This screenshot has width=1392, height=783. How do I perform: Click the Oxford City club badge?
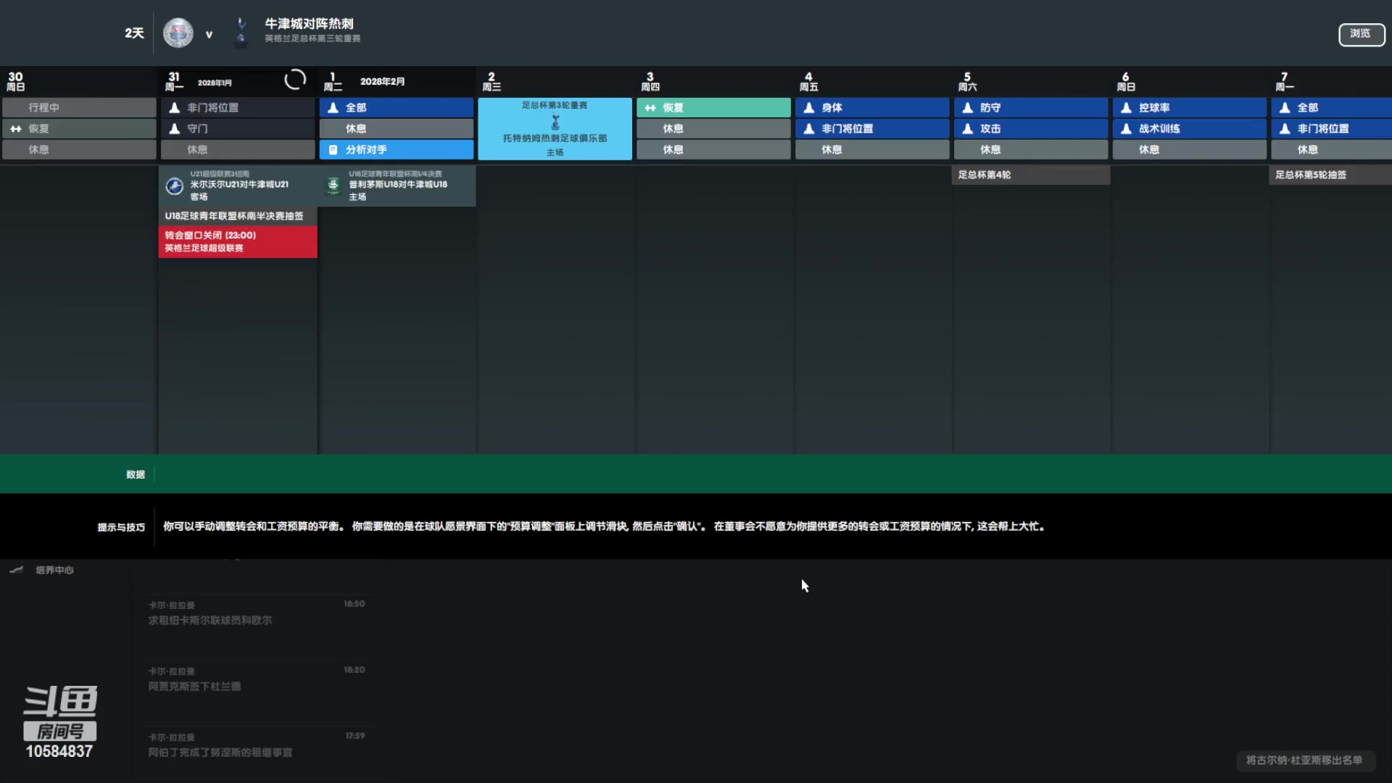(x=178, y=33)
